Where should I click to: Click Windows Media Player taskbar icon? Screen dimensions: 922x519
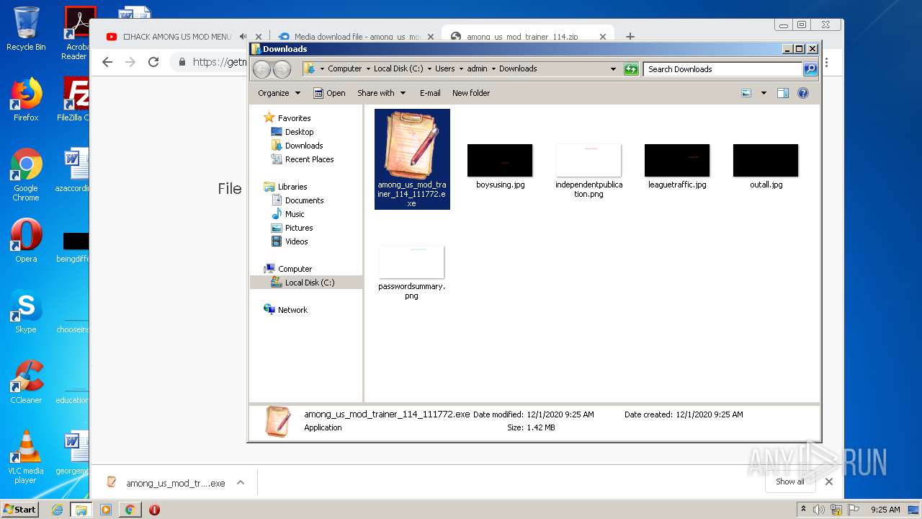coord(106,510)
